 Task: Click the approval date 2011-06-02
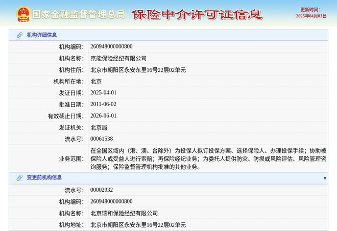point(103,105)
